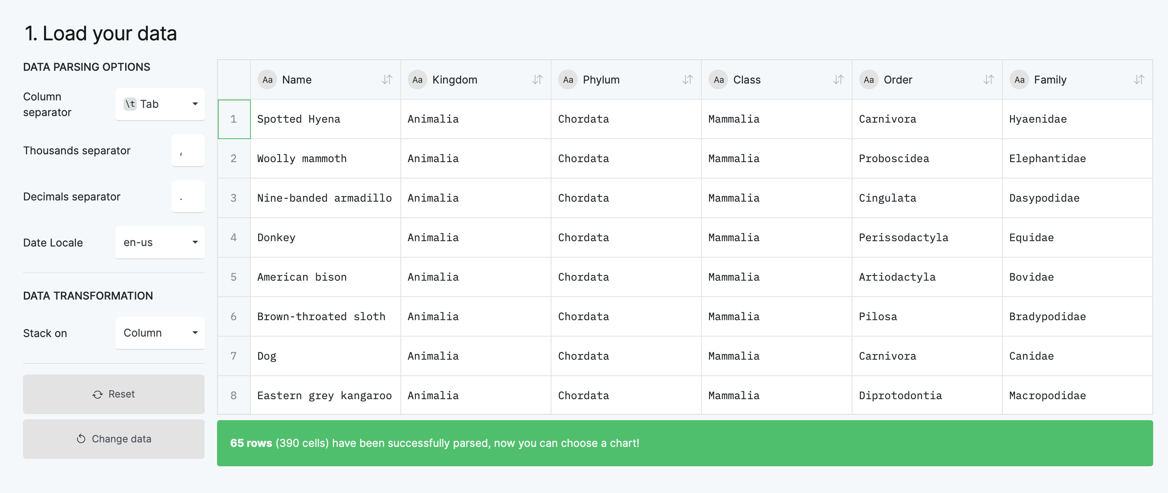
Task: Click the Decimals separator input field
Action: click(188, 197)
